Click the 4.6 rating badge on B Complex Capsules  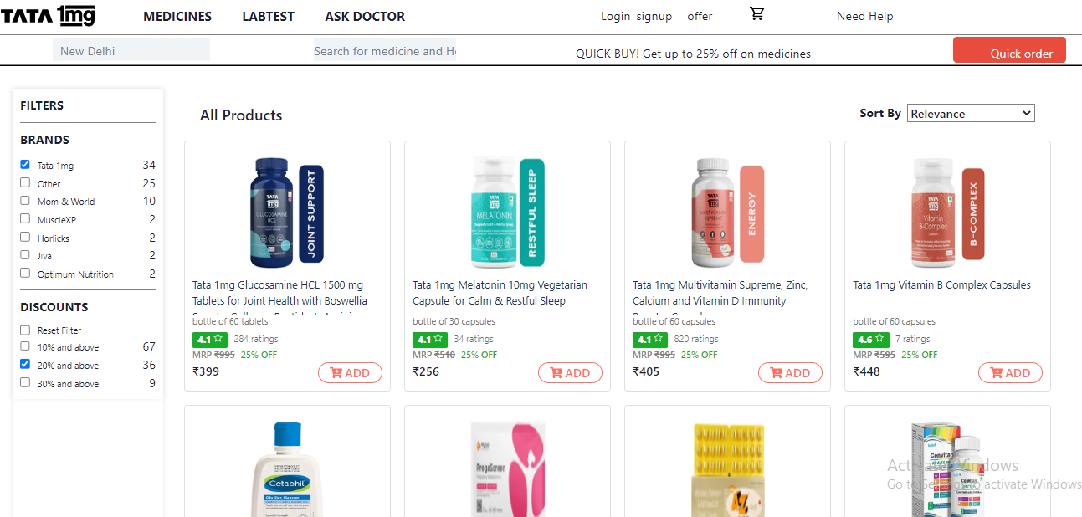tap(870, 340)
